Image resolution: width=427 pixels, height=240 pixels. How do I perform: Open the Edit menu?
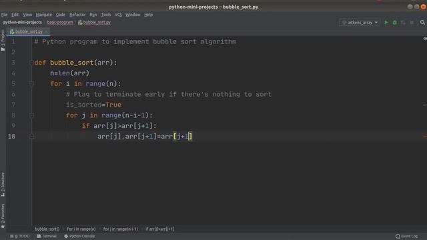(x=15, y=15)
